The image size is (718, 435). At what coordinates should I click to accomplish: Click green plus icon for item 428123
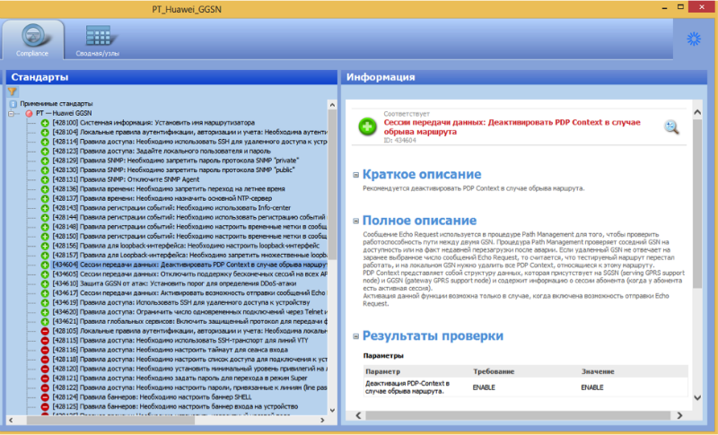pos(45,152)
